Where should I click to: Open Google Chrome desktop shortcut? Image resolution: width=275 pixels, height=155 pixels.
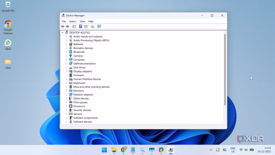click(8, 27)
